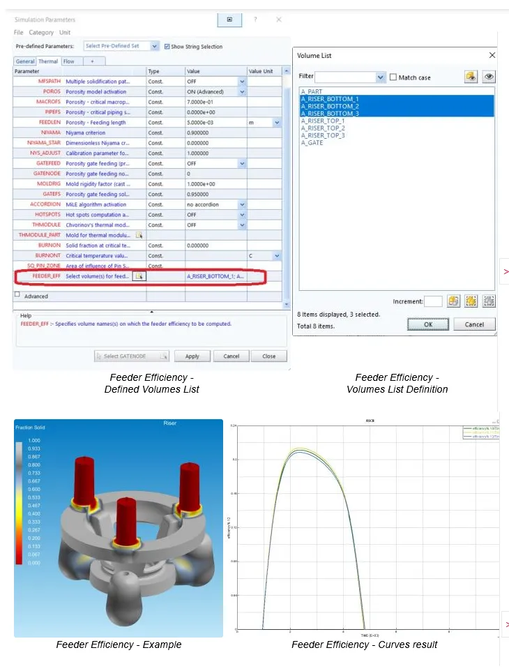509x671 pixels.
Task: Click the first yellow selection icon beside Increment
Action: pos(453,301)
